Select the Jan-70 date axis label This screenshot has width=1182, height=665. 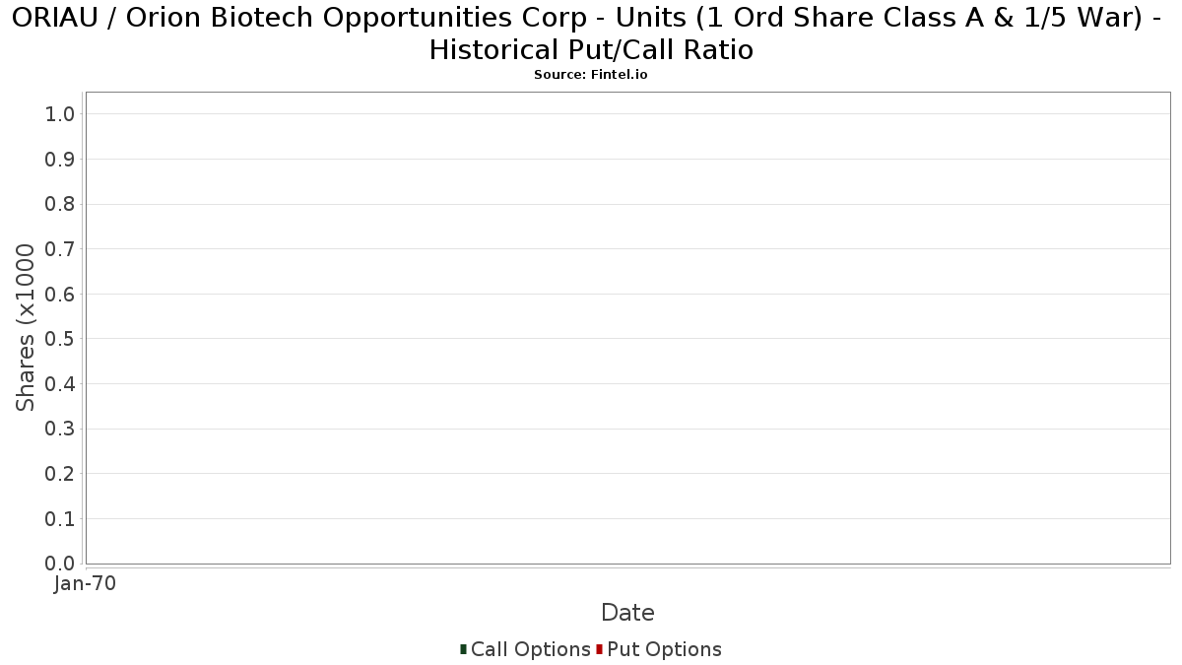pyautogui.click(x=86, y=583)
